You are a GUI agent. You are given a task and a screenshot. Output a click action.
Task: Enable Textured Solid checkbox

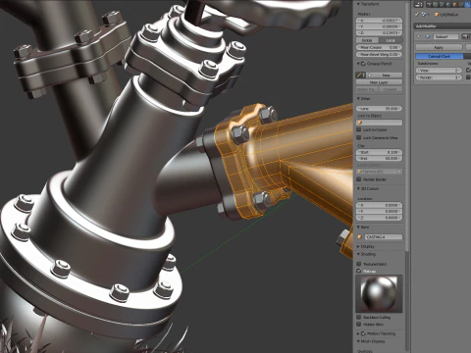click(x=359, y=264)
